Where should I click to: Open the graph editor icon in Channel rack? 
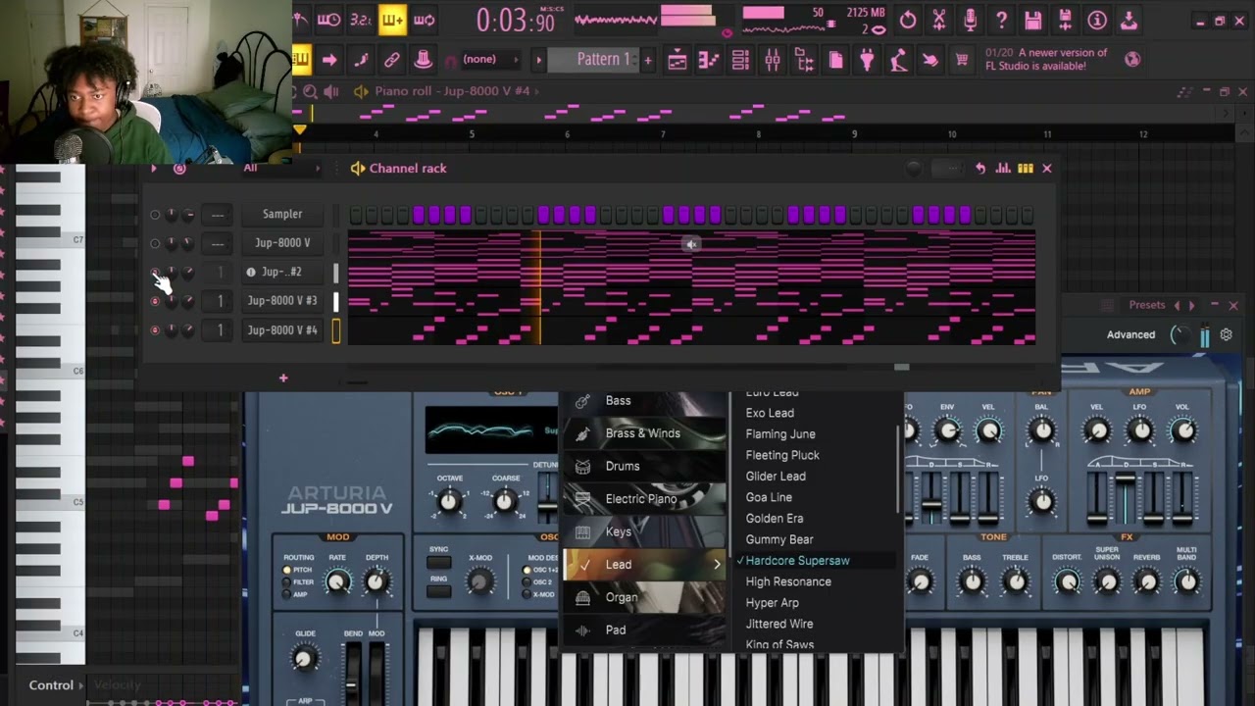1003,169
